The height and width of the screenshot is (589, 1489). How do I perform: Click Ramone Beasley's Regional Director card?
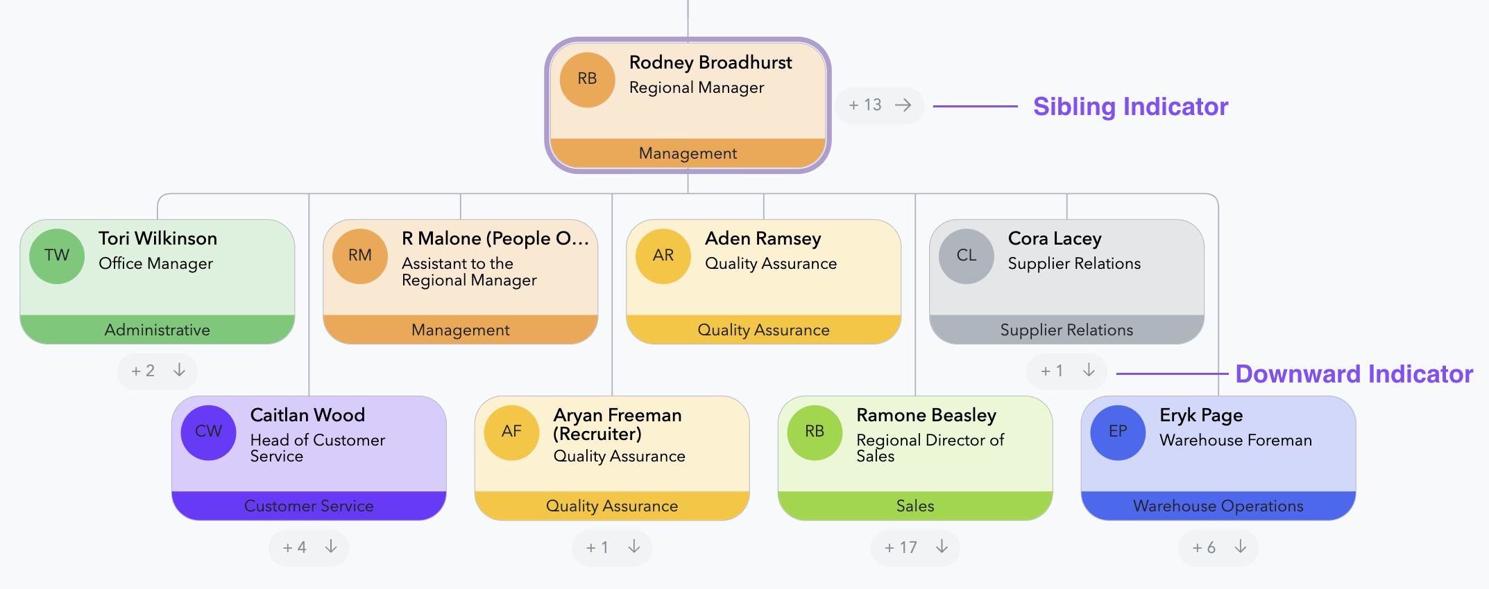click(x=930, y=440)
